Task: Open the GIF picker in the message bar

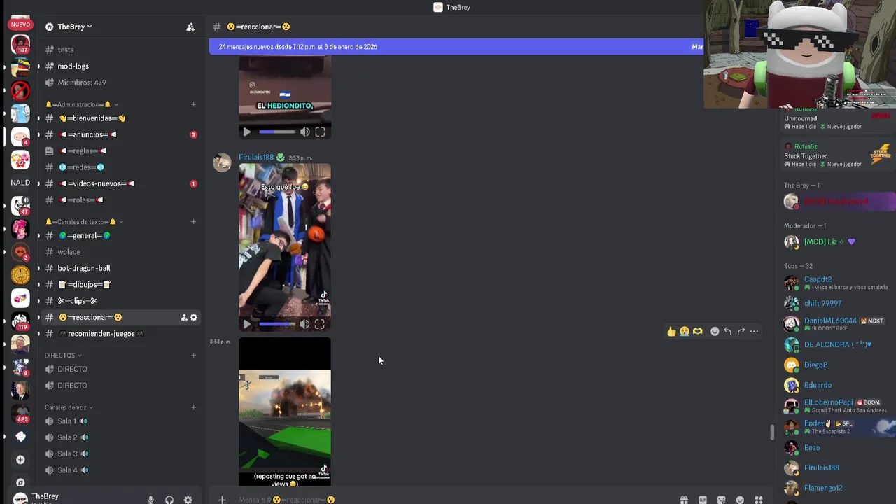Action: [x=703, y=500]
